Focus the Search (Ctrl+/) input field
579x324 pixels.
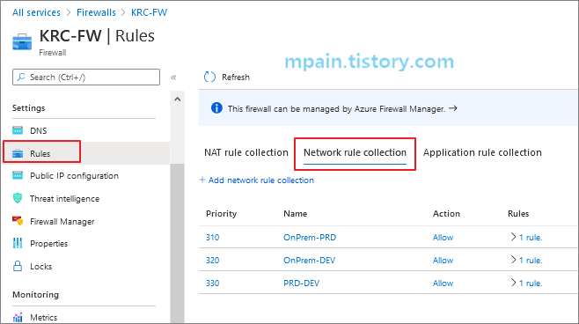(86, 77)
